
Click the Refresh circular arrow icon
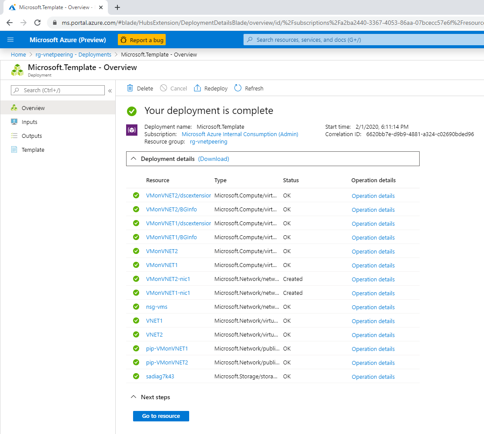coord(238,88)
